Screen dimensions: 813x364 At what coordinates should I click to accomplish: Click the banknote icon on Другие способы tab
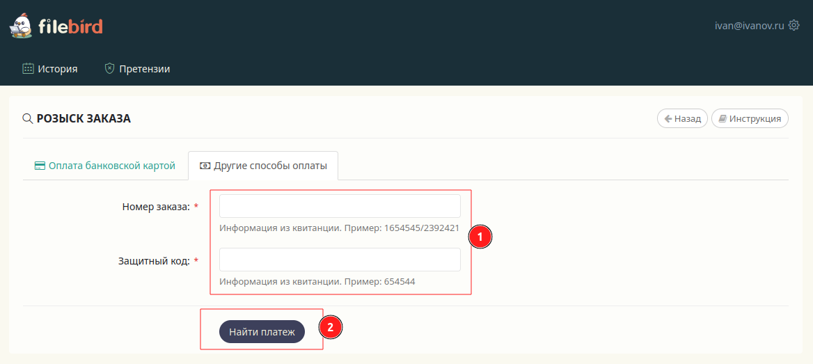point(205,166)
